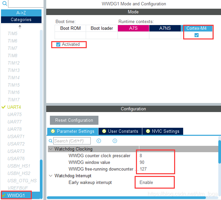The image size is (221, 200).
Task: Select TIM17 in the peripheral list
Action: click(x=13, y=100)
